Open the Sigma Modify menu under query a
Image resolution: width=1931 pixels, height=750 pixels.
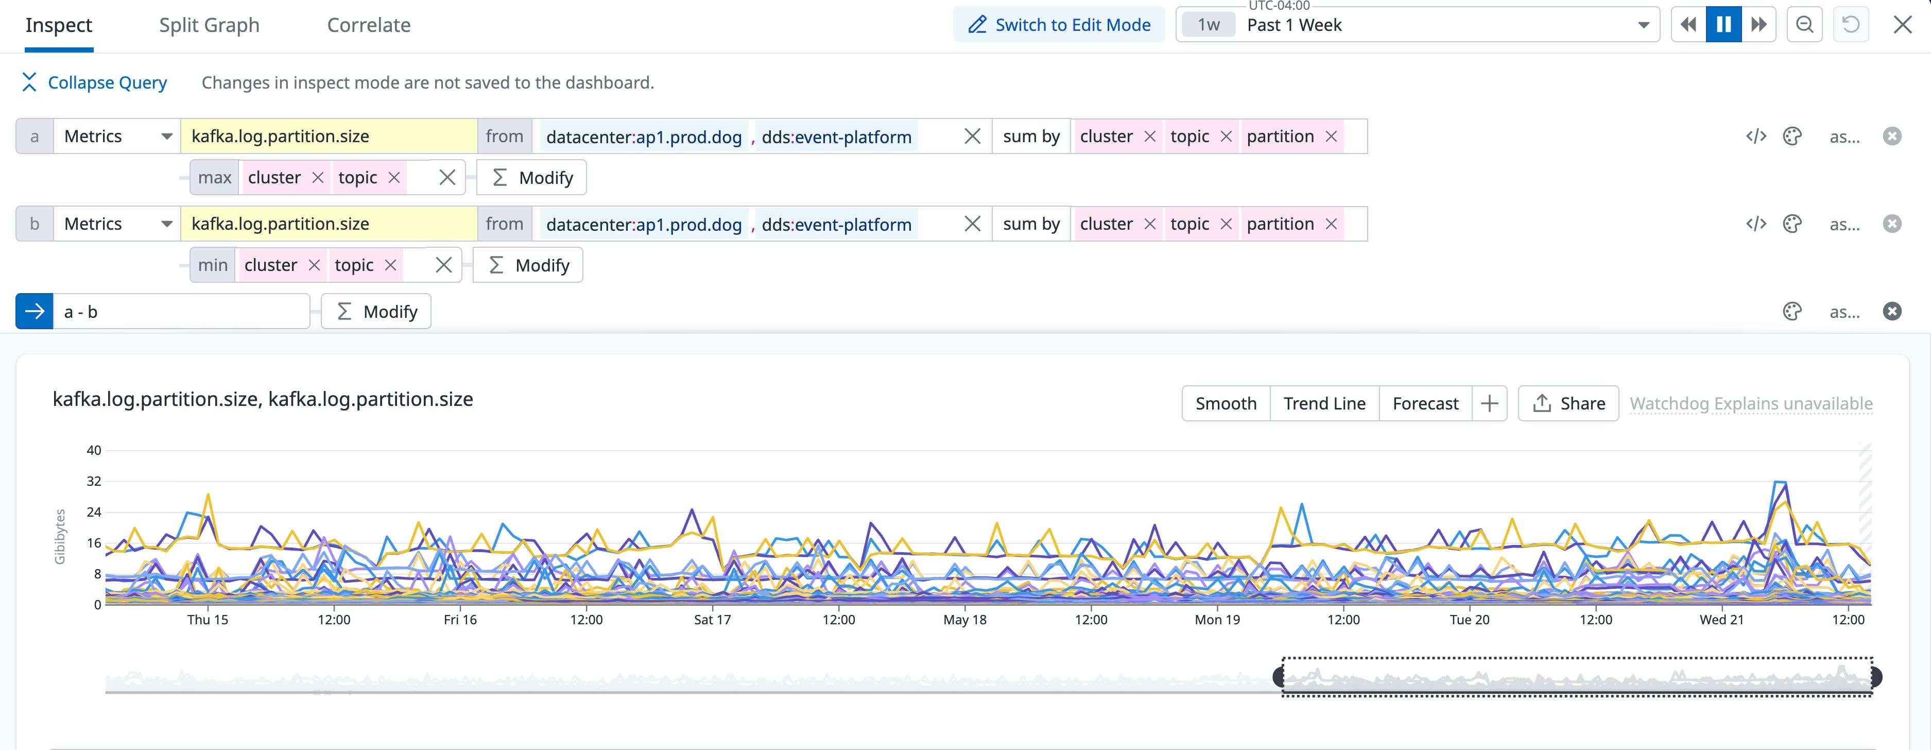pos(531,177)
